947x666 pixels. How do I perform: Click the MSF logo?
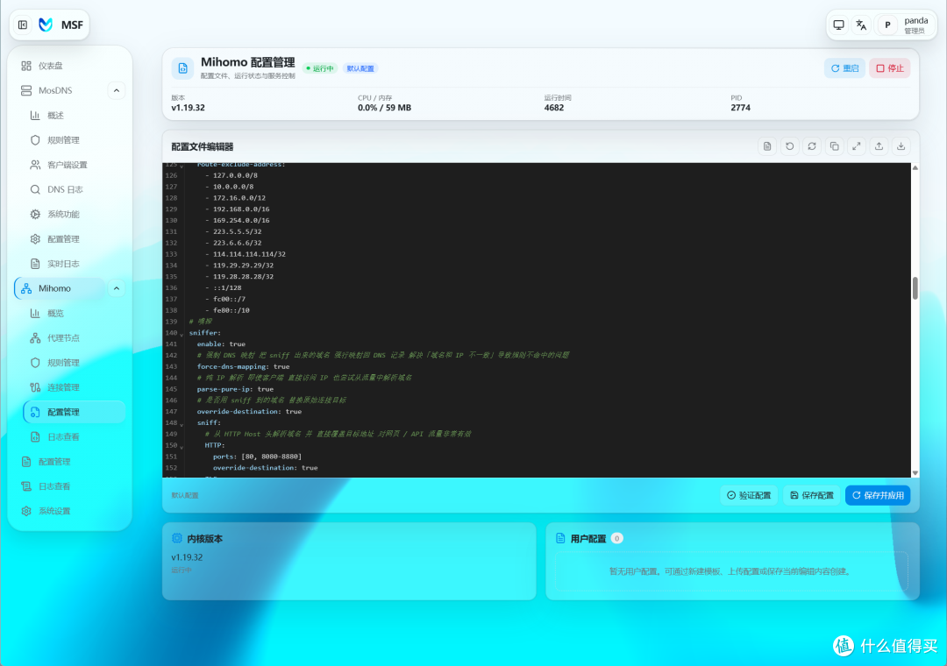pyautogui.click(x=46, y=25)
